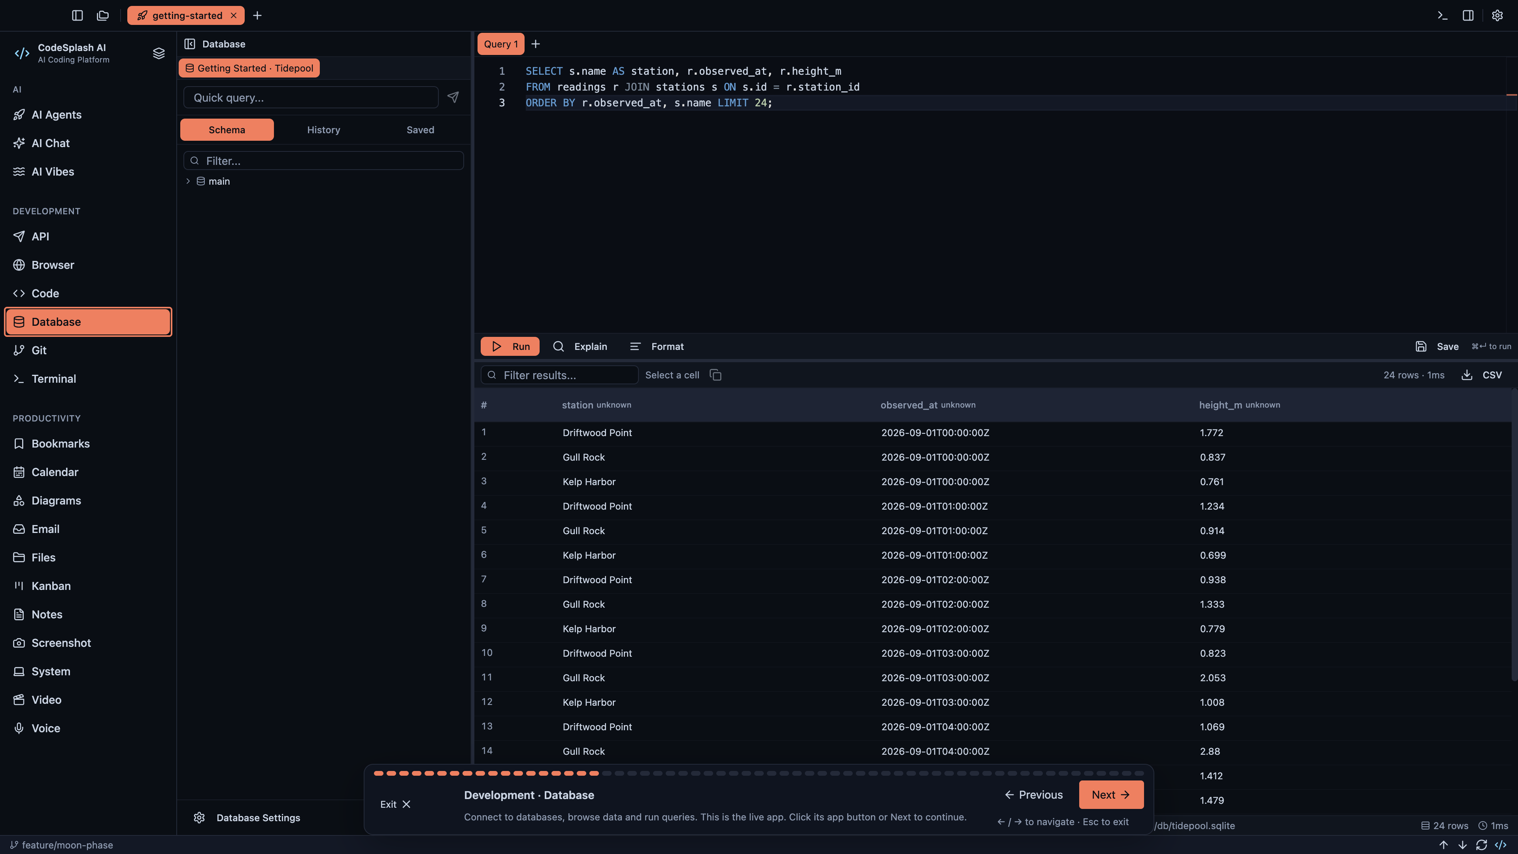Click the layers stack icon beside CodeSplash AI

click(159, 53)
